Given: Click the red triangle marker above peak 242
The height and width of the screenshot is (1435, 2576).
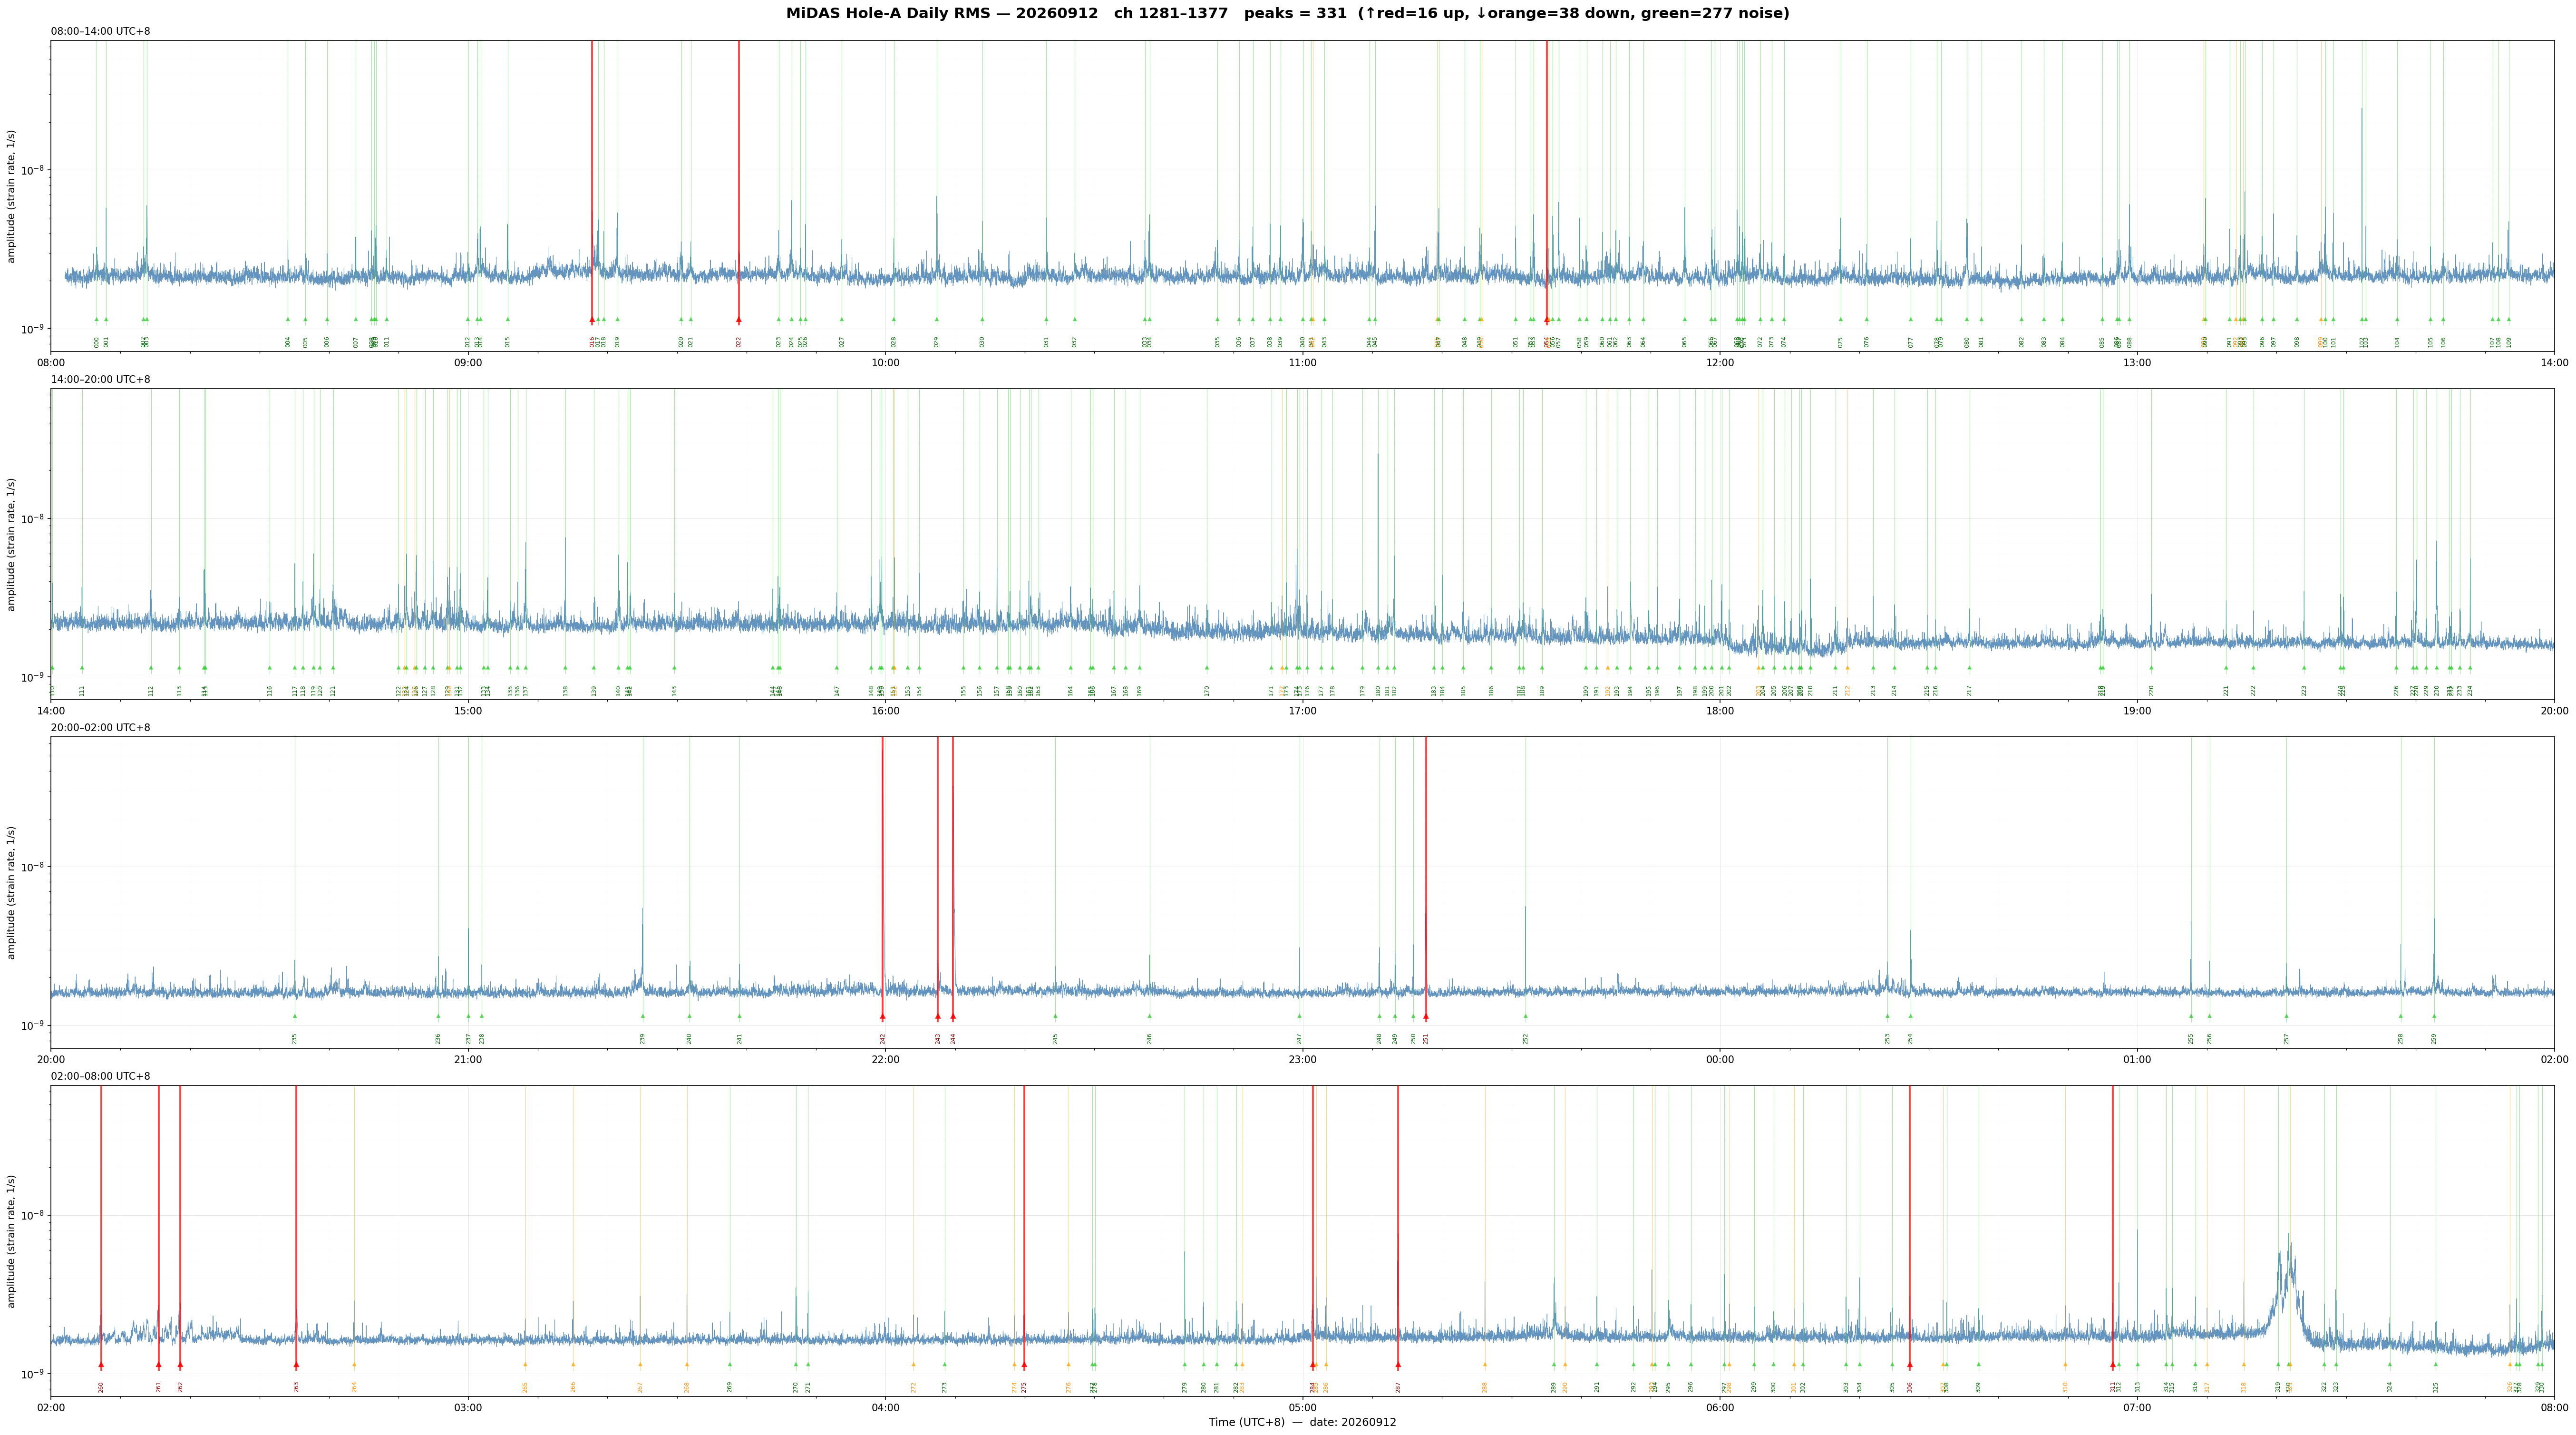Looking at the screenshot, I should tap(883, 1016).
